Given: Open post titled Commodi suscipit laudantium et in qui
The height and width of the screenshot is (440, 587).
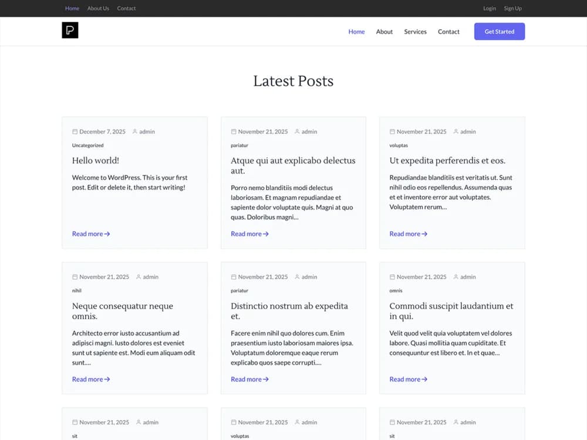Looking at the screenshot, I should (x=451, y=311).
